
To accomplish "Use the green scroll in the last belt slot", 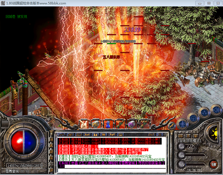I will 144,124.
